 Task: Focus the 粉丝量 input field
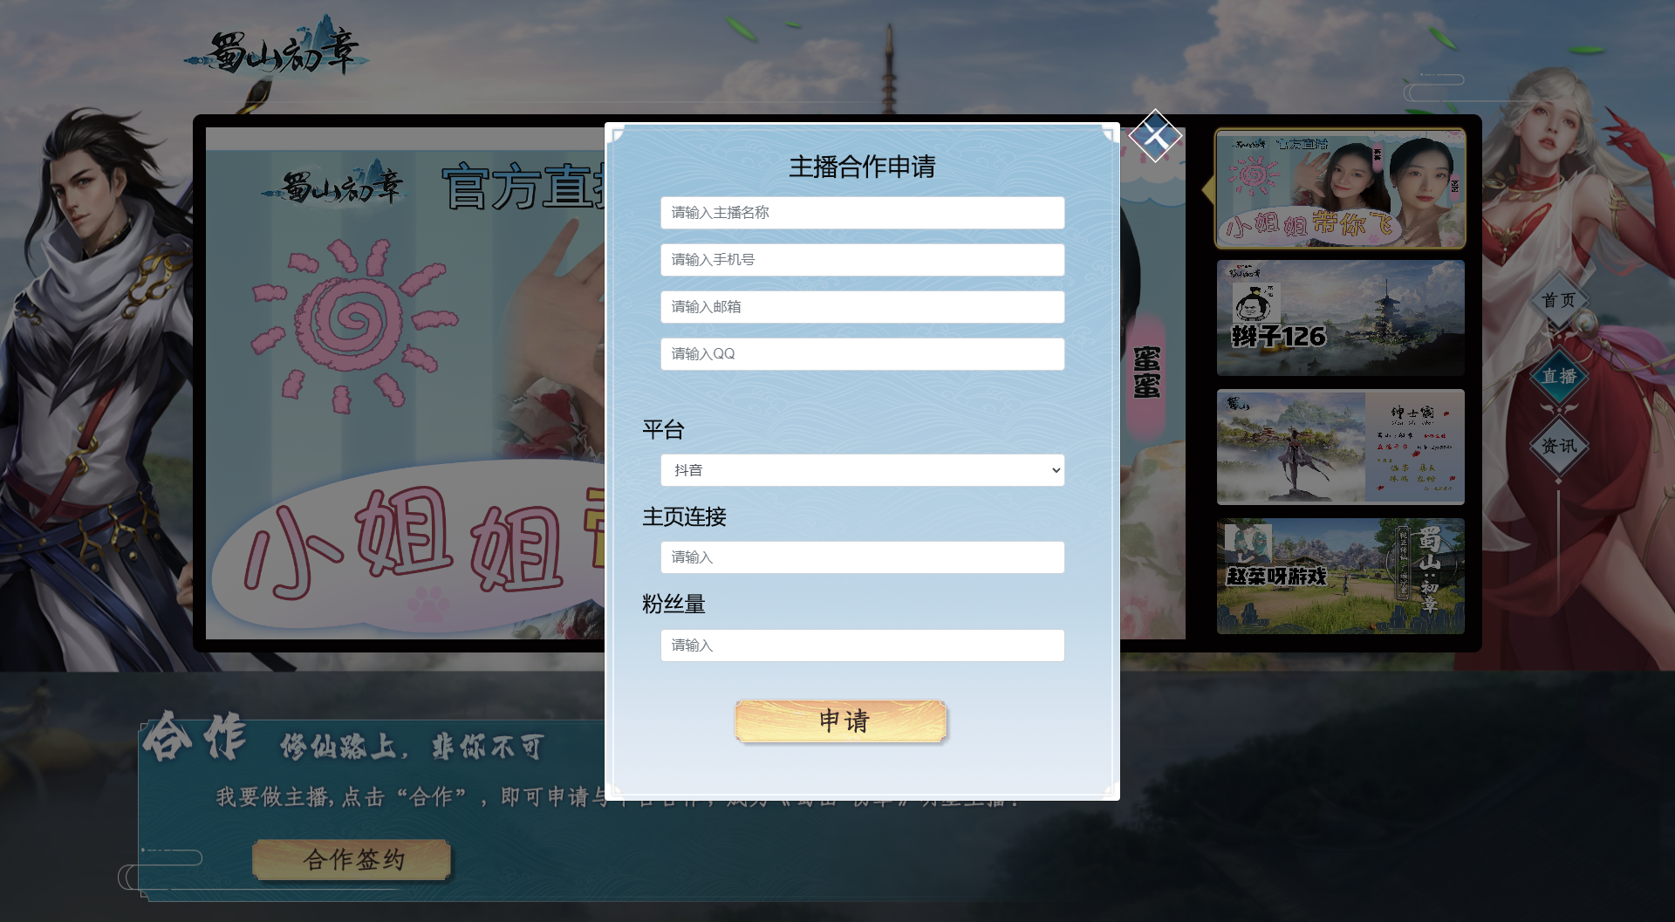click(863, 645)
